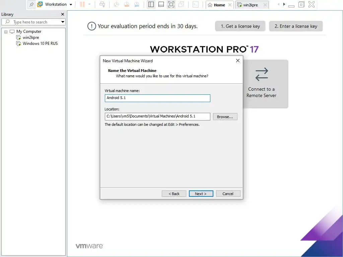Collapse the My Computer tree node
Image resolution: width=343 pixels, height=257 pixels.
point(6,32)
